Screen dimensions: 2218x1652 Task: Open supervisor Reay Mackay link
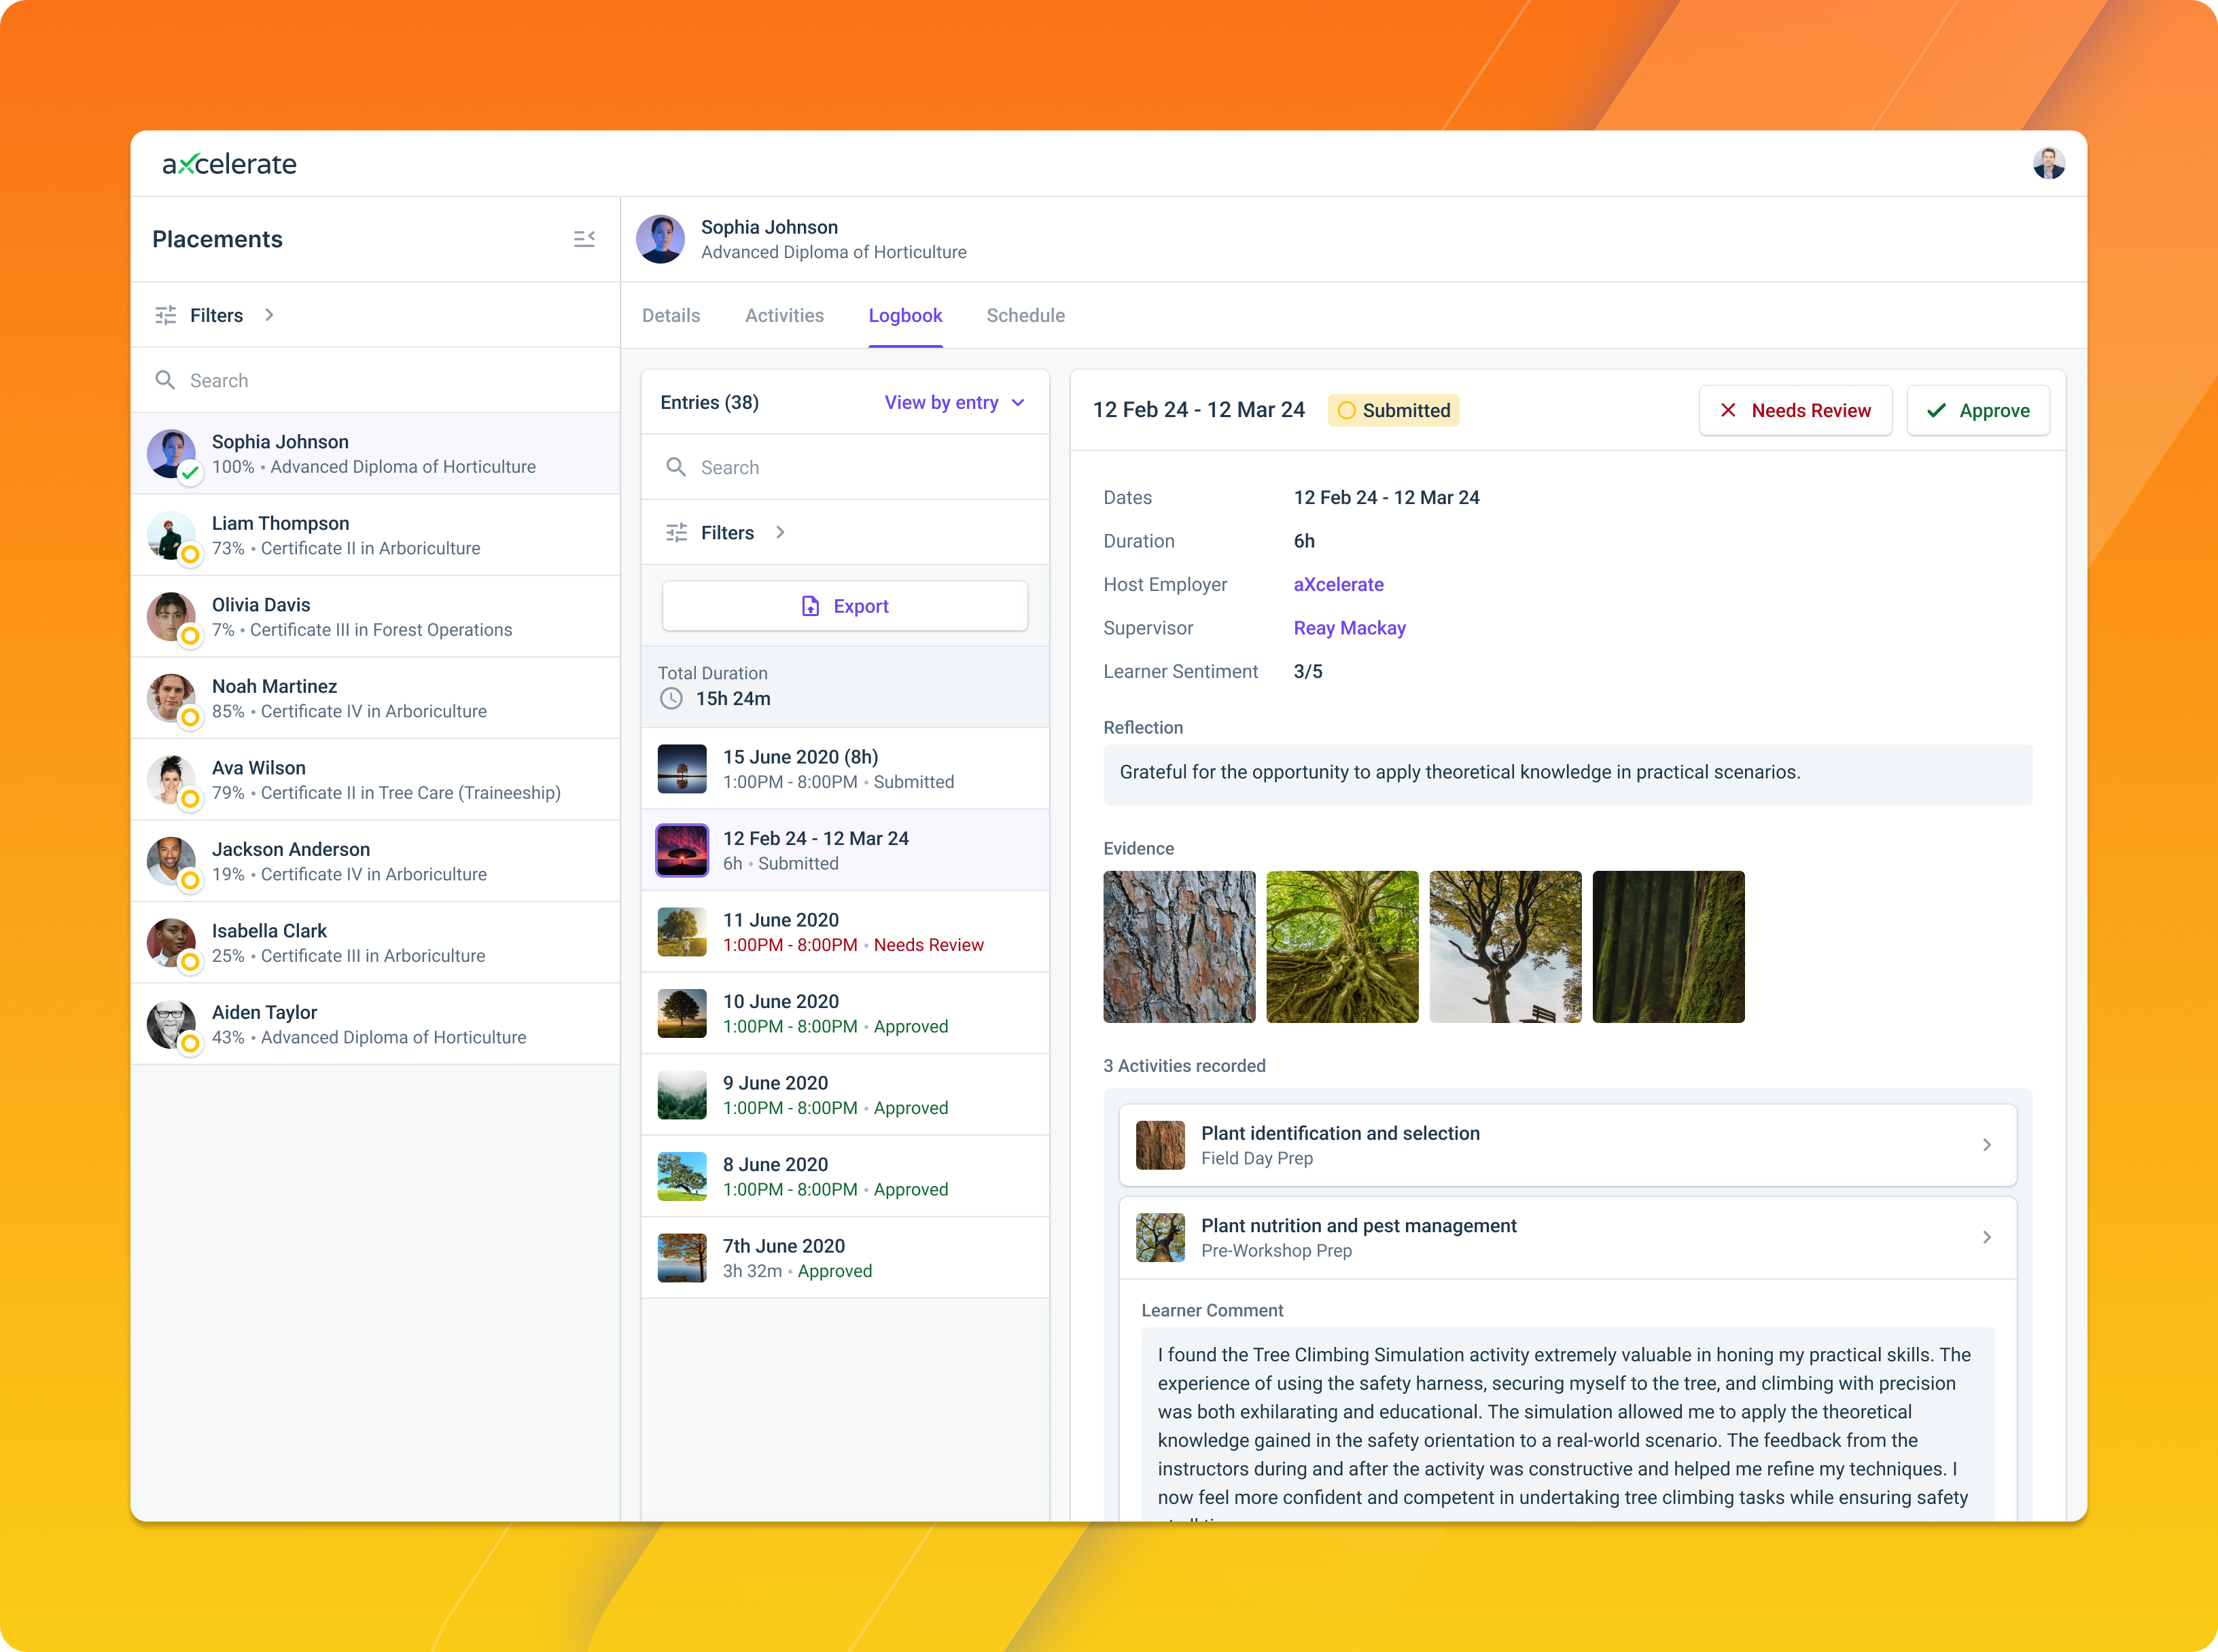1349,628
